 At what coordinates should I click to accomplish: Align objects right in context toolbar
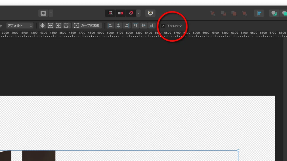[x=127, y=25]
